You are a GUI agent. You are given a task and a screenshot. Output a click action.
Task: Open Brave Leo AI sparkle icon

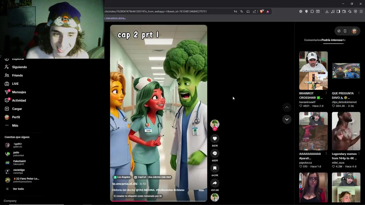click(350, 11)
